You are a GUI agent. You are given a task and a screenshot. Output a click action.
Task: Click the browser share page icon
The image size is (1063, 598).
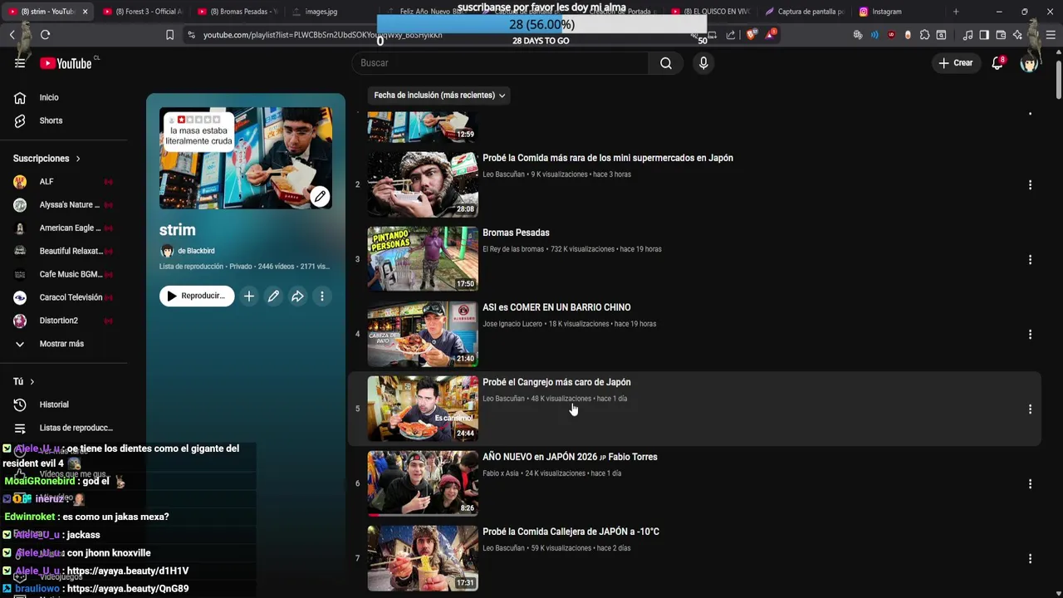(x=731, y=35)
